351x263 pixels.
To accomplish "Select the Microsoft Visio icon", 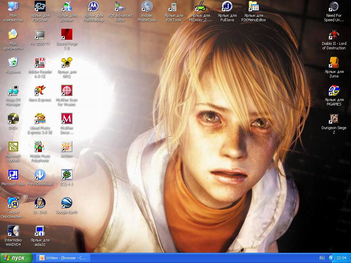I will click(x=13, y=175).
